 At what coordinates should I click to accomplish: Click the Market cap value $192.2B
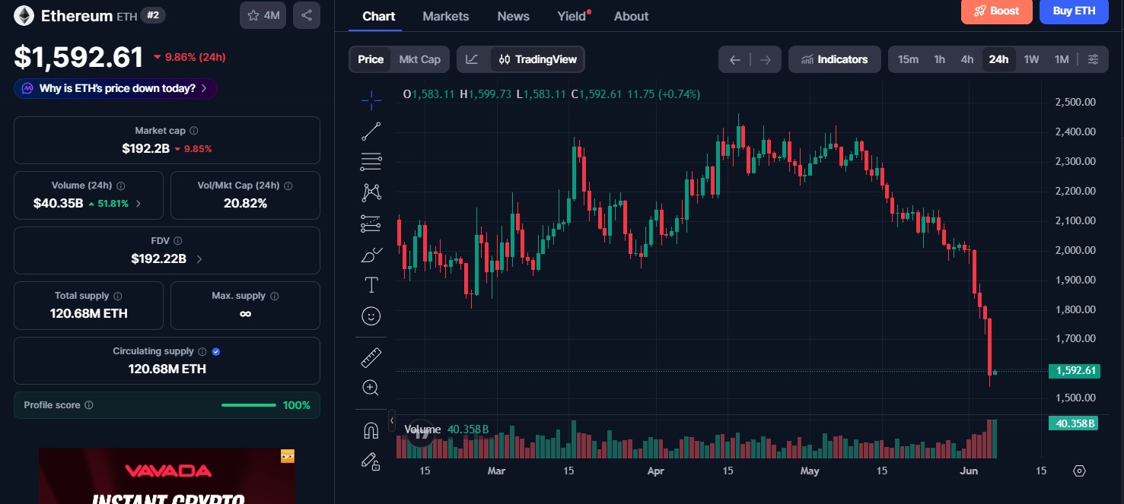145,148
